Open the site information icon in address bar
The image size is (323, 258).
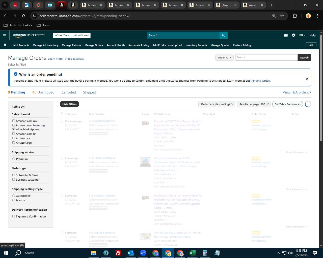tap(35, 16)
